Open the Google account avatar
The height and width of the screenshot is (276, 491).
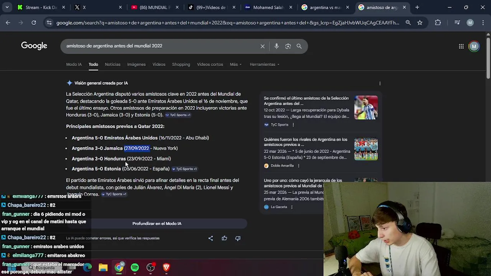tap(474, 46)
